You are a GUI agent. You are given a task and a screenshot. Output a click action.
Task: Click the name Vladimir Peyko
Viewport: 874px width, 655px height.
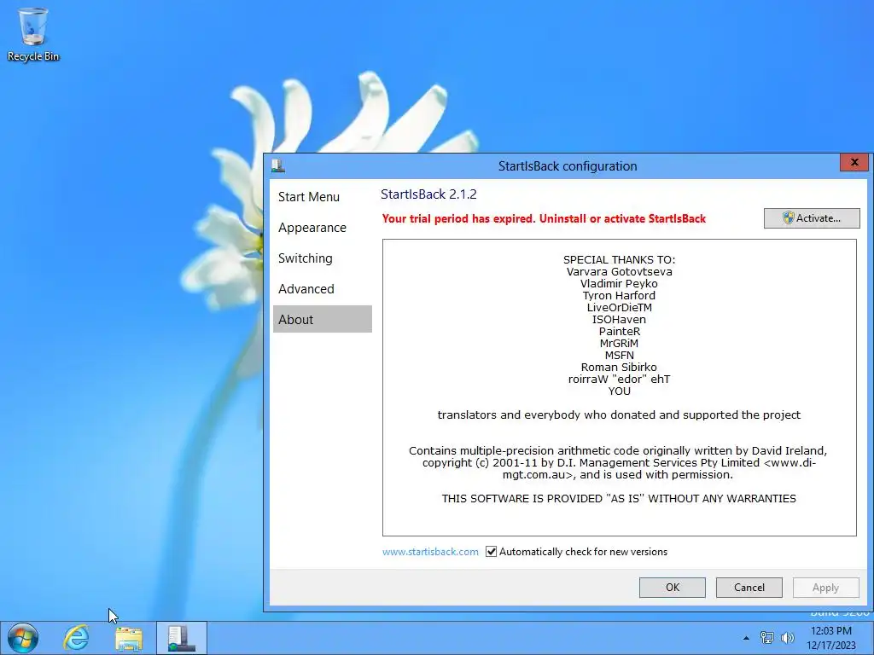(x=620, y=283)
